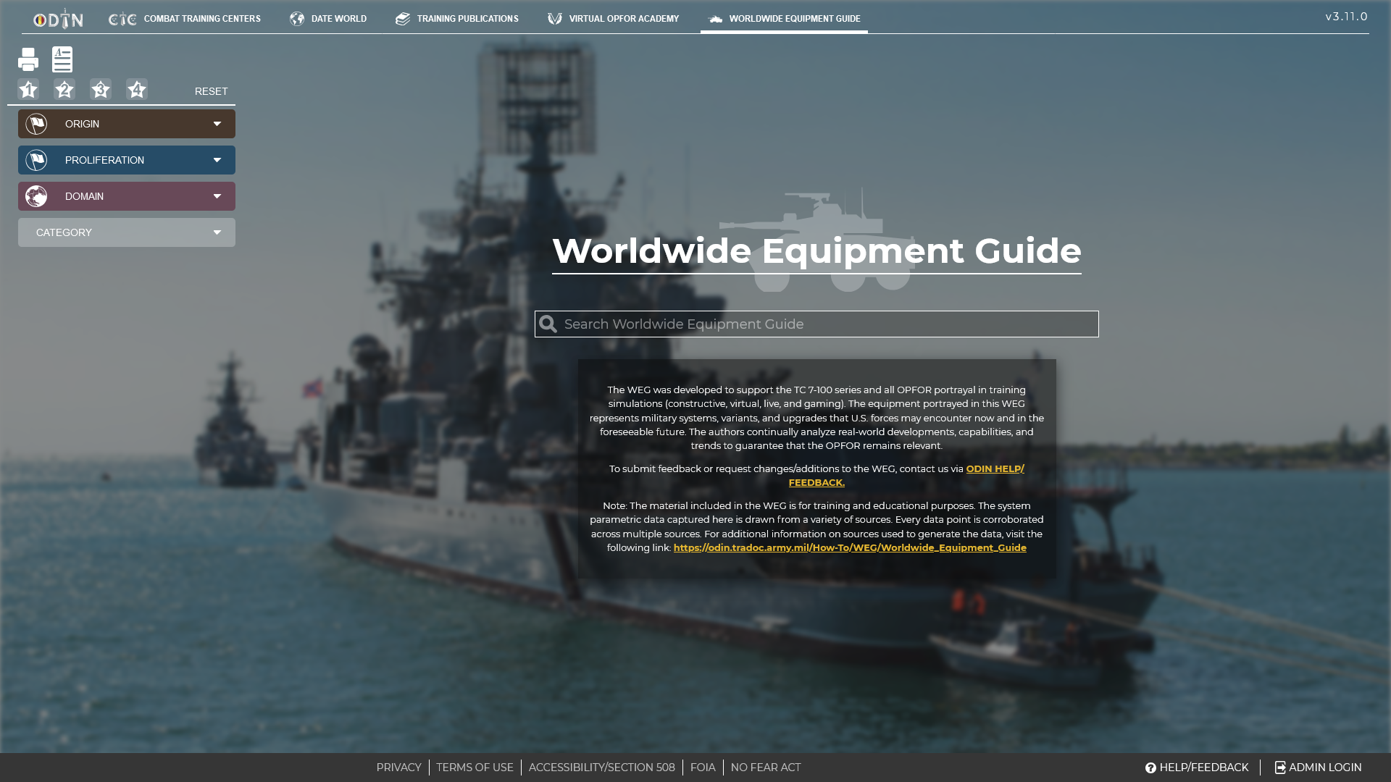Viewport: 1391px width, 782px height.
Task: Click RESET filters button
Action: tap(211, 91)
